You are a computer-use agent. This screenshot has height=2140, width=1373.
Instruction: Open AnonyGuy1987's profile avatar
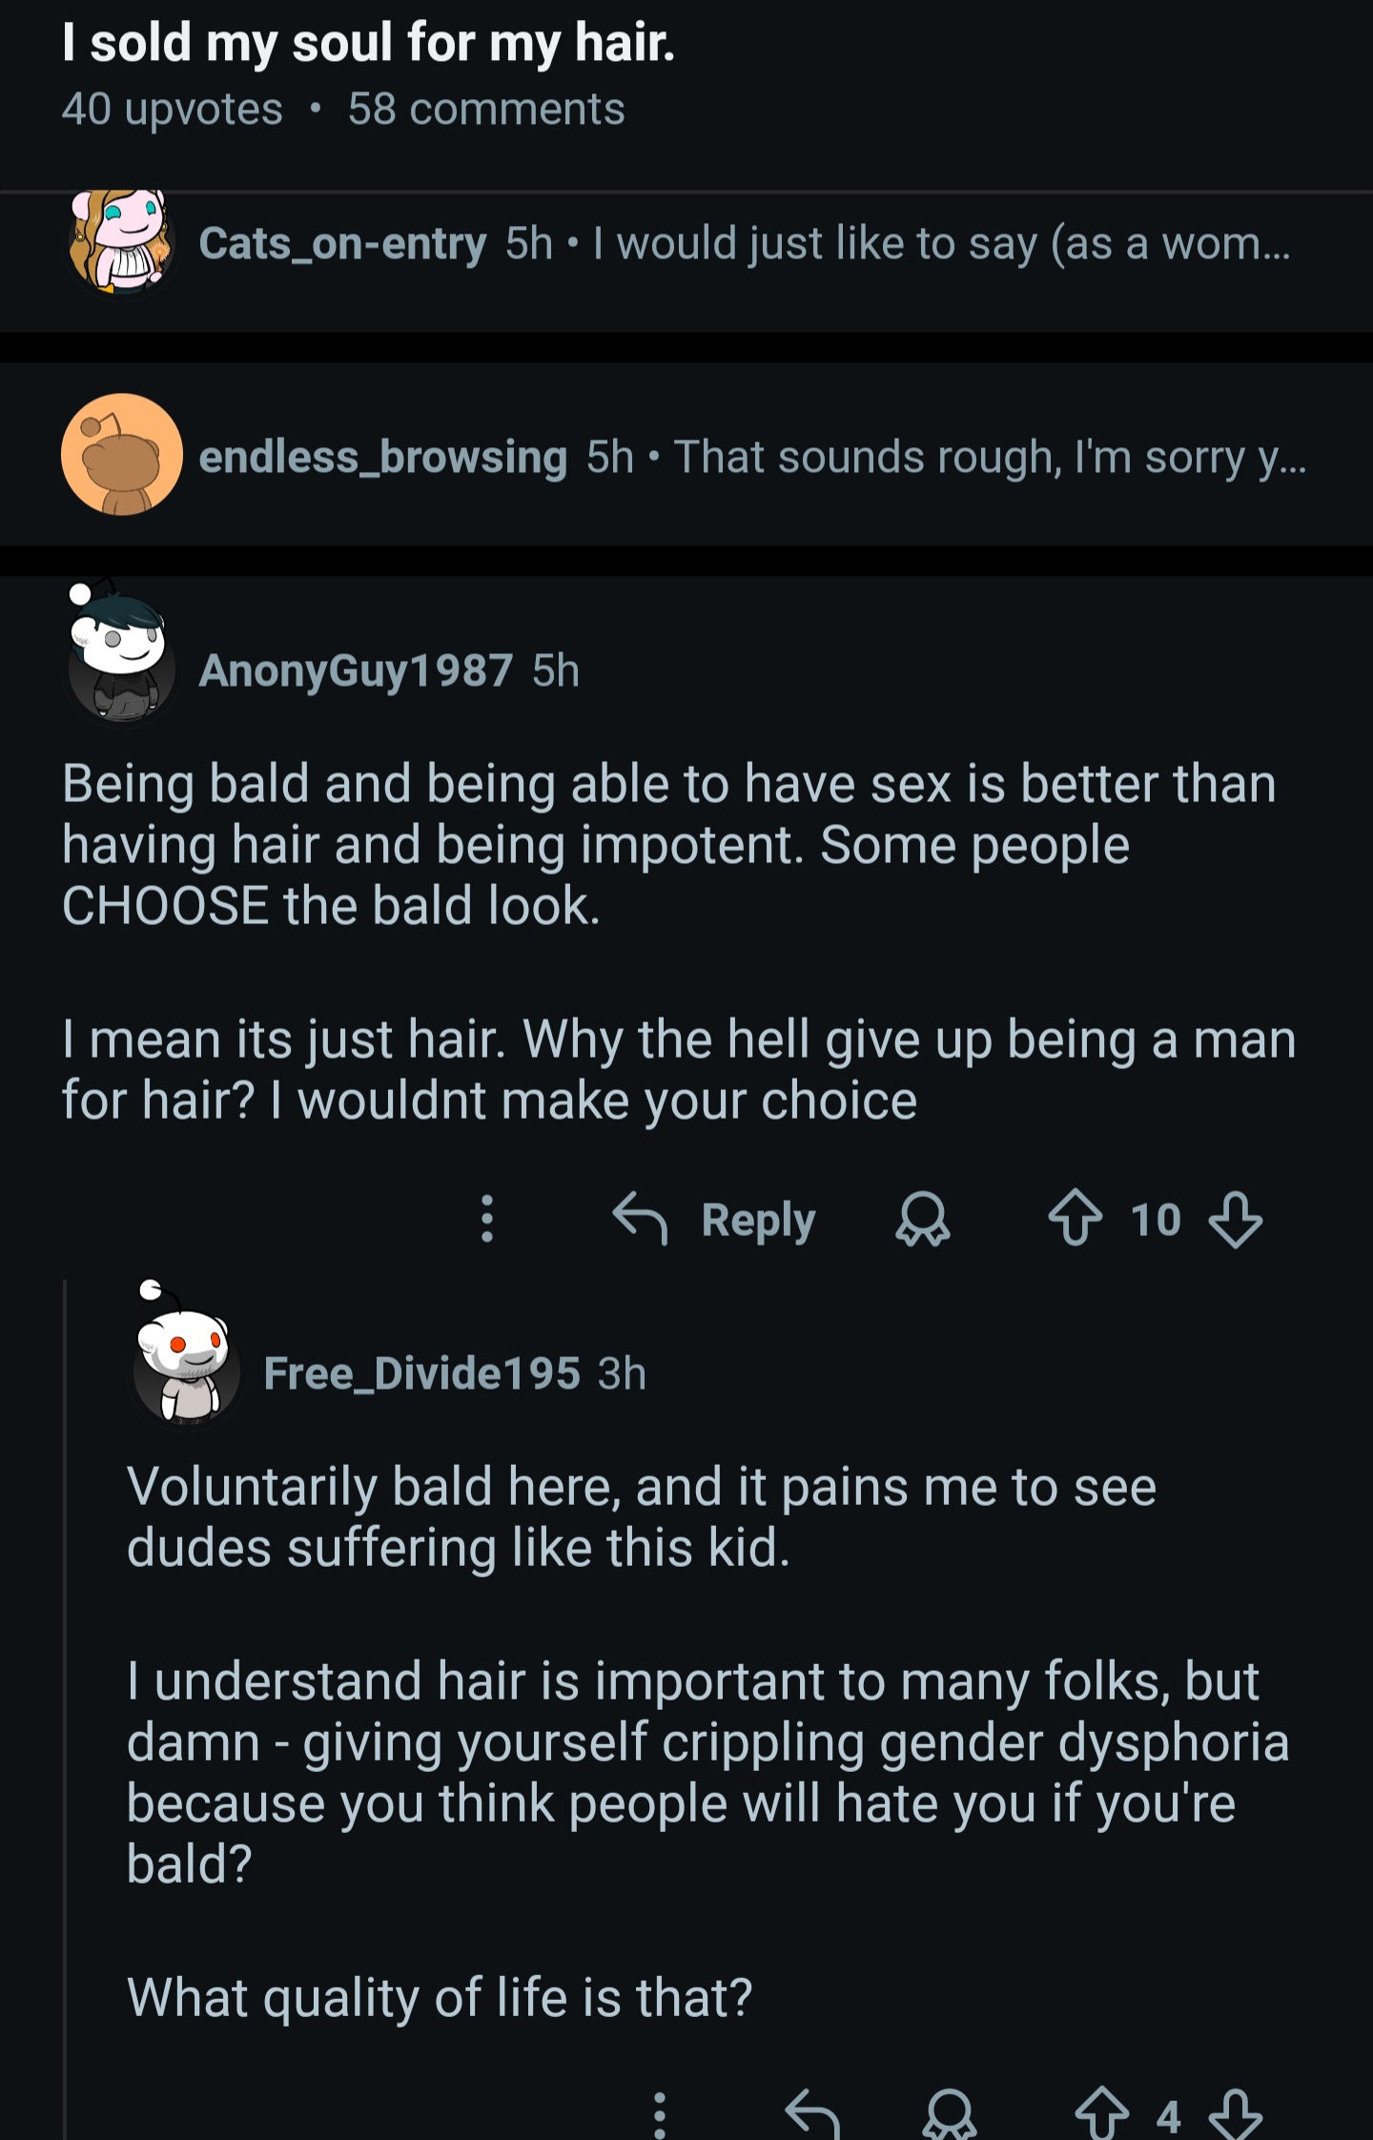pyautogui.click(x=121, y=657)
